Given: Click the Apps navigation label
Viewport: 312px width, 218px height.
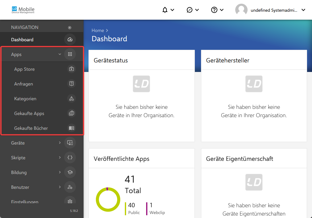Looking at the screenshot, I should (x=16, y=54).
